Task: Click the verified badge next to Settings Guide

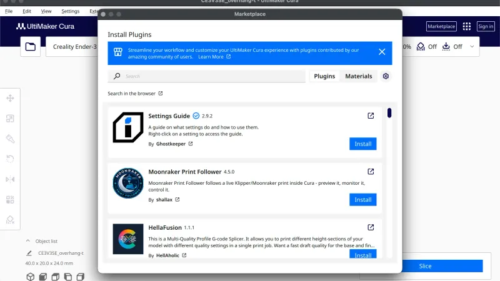Action: pos(196,116)
